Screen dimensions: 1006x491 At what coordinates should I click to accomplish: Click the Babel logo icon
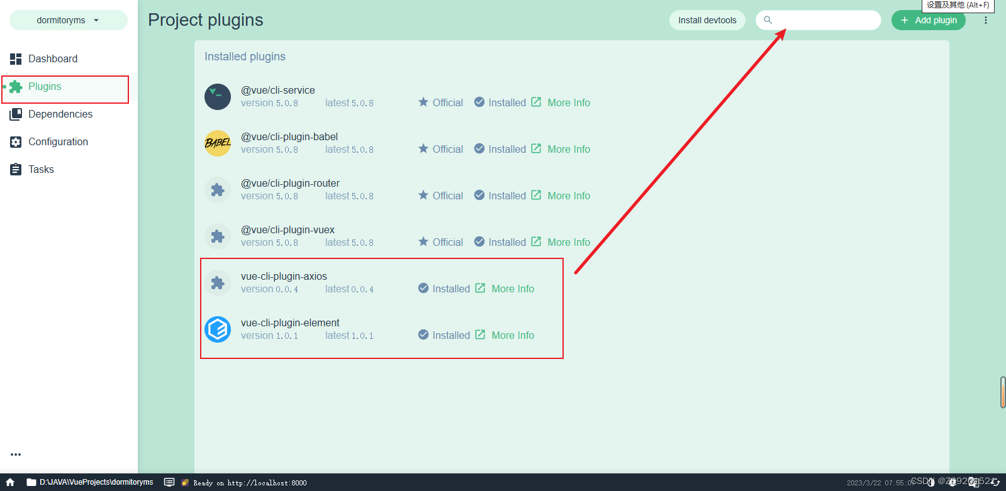pyautogui.click(x=218, y=143)
